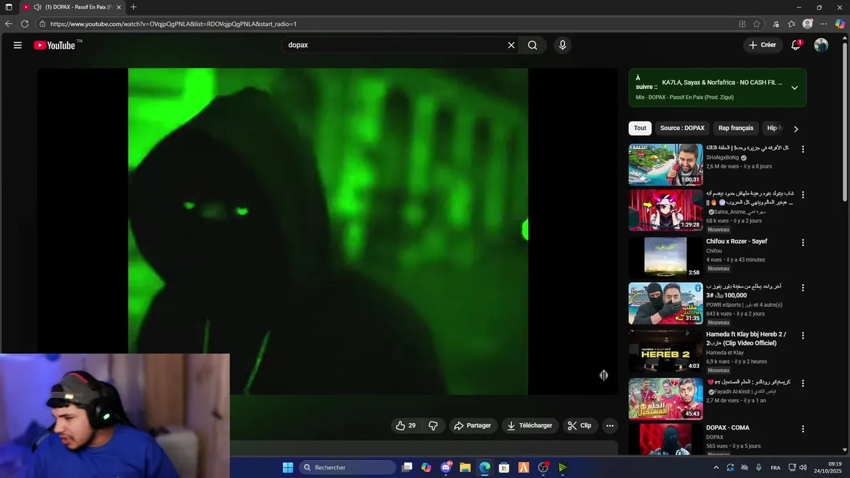The height and width of the screenshot is (478, 850).
Task: Mute the tab via speaker icon
Action: (37, 7)
